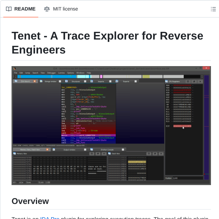The width and height of the screenshot is (219, 219).
Task: Click the README book icon
Action: tap(9, 9)
